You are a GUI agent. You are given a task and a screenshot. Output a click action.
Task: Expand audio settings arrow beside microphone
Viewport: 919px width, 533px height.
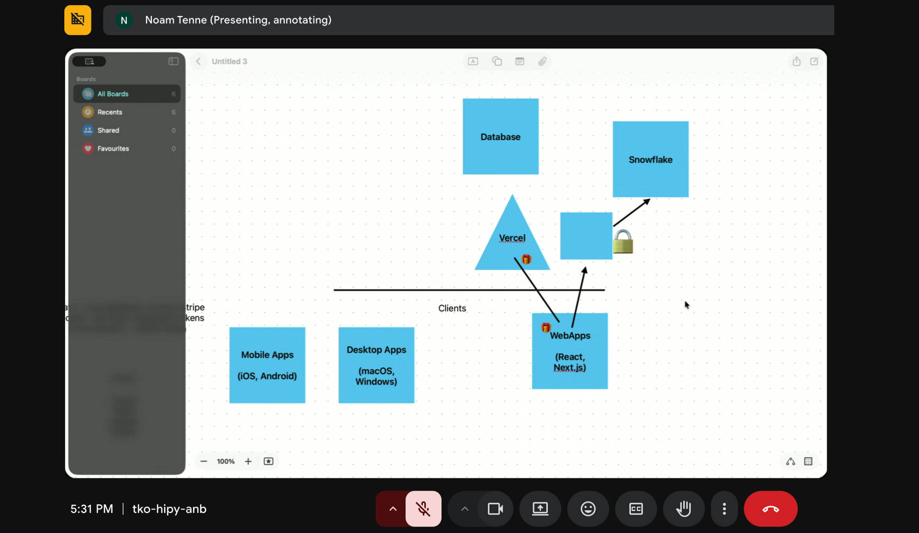coord(393,509)
